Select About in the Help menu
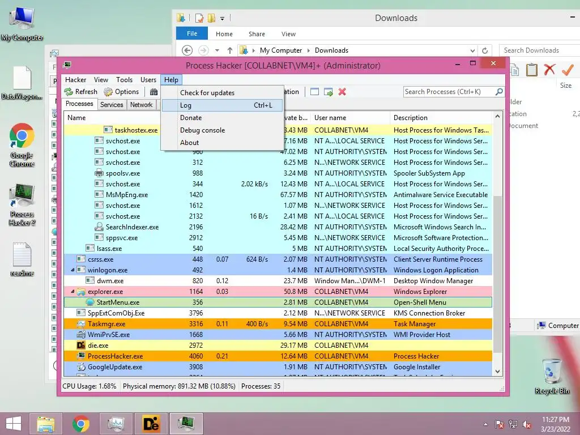Image resolution: width=580 pixels, height=435 pixels. (x=222, y=143)
